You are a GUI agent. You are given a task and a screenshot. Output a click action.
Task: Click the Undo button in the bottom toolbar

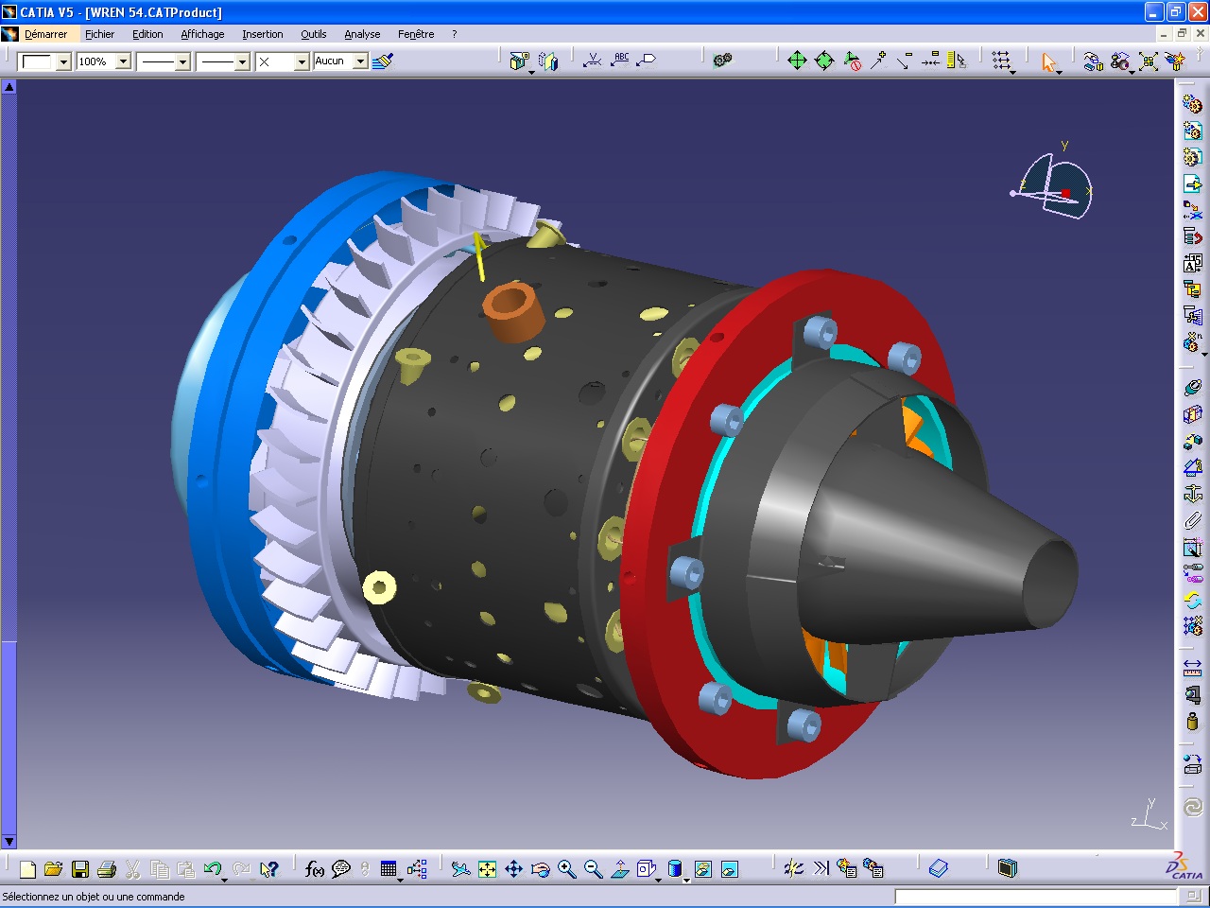coord(211,867)
